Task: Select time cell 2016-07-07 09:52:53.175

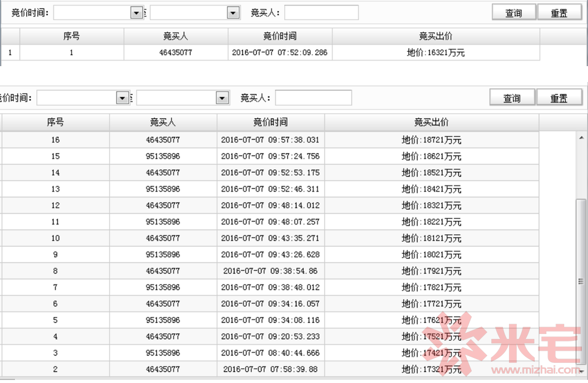Action: click(270, 173)
